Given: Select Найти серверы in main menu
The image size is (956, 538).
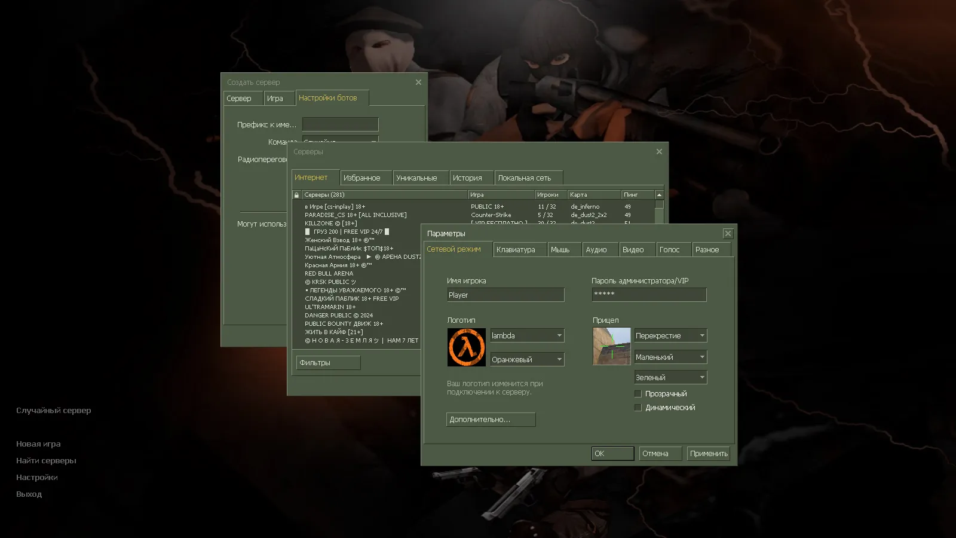Looking at the screenshot, I should click(46, 460).
